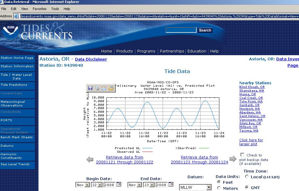Click the Search button
Viewport: 299px width, 191px height.
(x=205, y=30)
